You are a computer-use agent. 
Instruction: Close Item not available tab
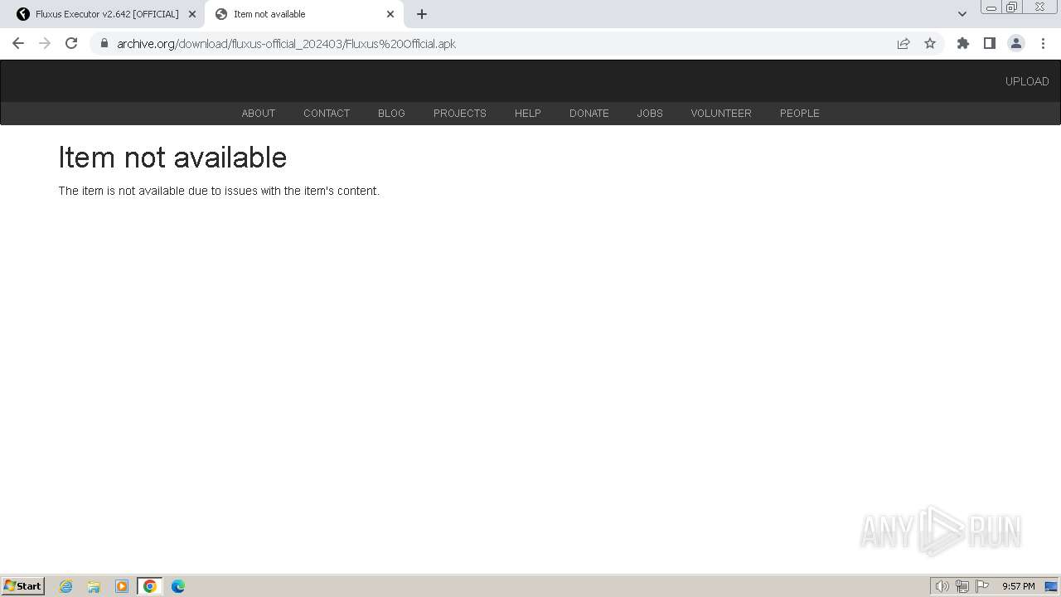coord(390,14)
